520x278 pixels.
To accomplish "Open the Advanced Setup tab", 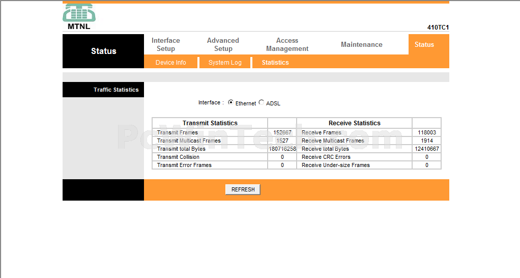I will coord(223,44).
